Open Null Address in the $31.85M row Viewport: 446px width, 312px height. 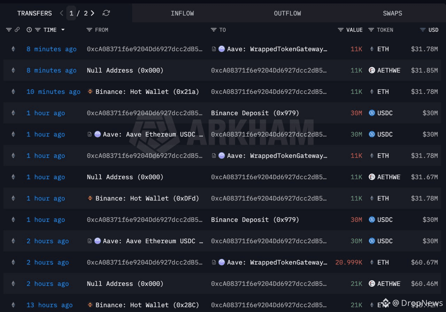click(125, 70)
